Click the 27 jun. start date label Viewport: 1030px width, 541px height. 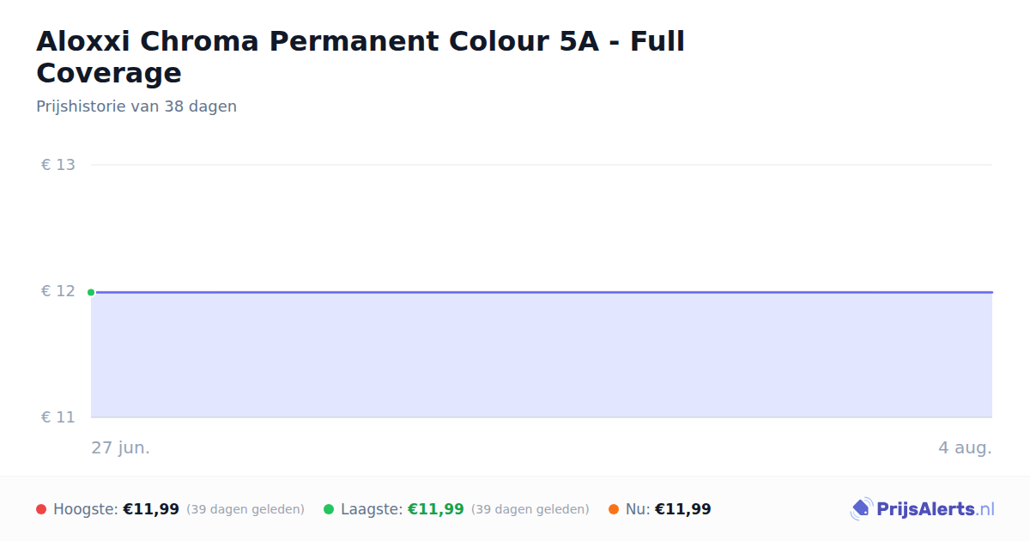120,447
